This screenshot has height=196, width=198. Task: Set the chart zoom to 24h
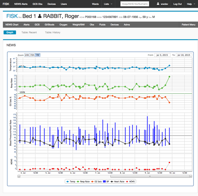click(x=27, y=55)
